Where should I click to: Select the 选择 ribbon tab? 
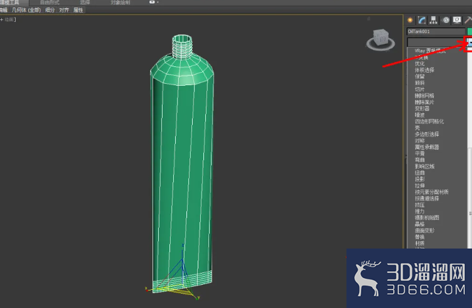tap(85, 3)
